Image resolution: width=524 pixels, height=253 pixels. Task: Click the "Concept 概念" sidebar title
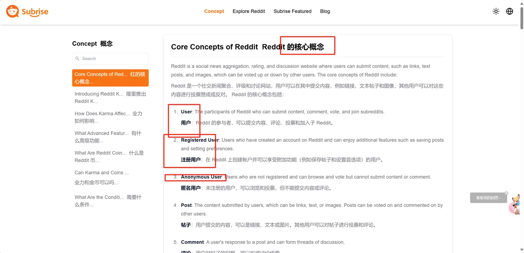(x=93, y=44)
